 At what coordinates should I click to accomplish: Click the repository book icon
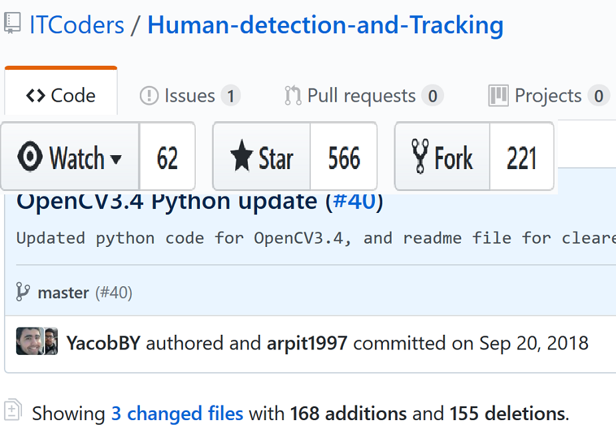point(12,23)
